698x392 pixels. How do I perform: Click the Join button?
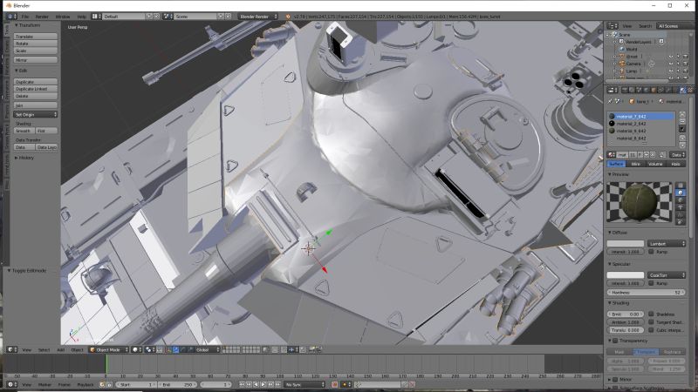pos(36,105)
